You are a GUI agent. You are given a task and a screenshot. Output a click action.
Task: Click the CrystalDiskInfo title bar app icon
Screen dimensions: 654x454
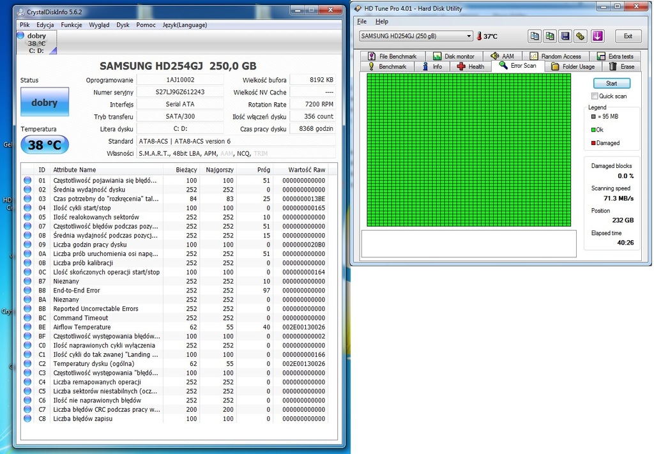(x=20, y=11)
